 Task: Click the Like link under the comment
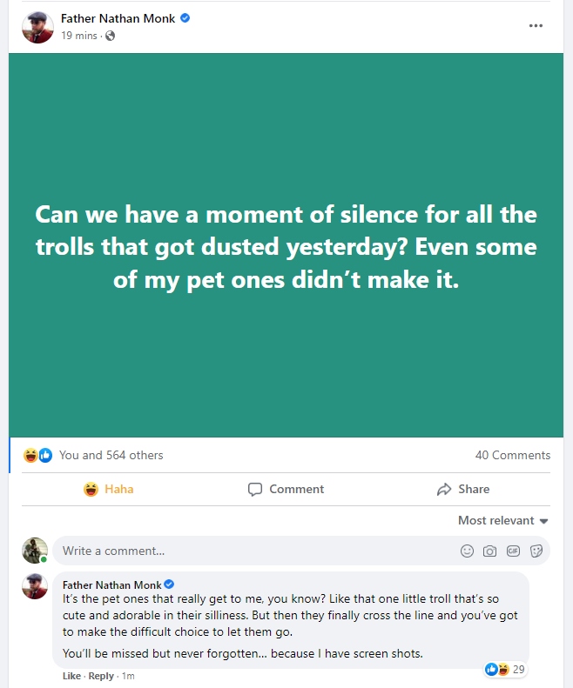[71, 676]
